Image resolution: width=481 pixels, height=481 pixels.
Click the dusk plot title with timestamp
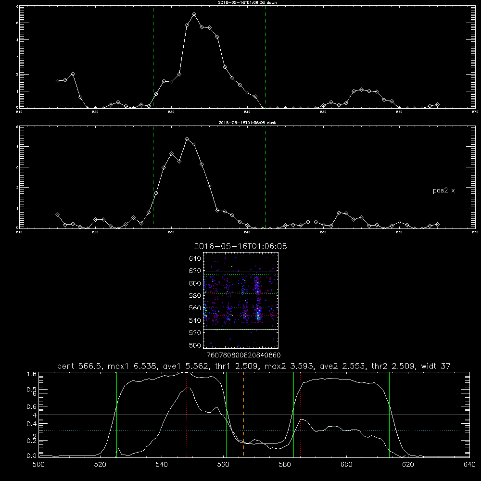tap(247, 123)
